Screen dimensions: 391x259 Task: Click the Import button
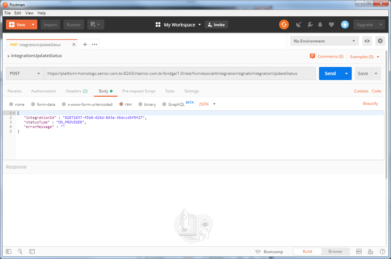click(x=50, y=24)
